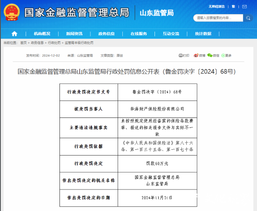The image size is (257, 211).
Task: Click cell 行政处罚决定
Action: pos(89,163)
